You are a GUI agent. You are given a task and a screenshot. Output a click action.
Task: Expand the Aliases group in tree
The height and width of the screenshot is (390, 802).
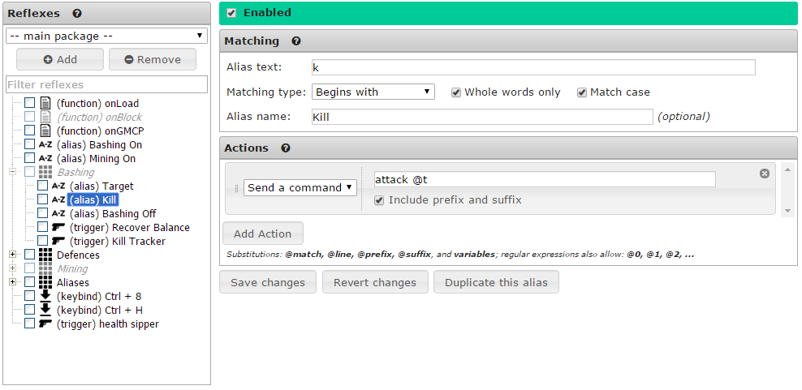click(x=12, y=282)
